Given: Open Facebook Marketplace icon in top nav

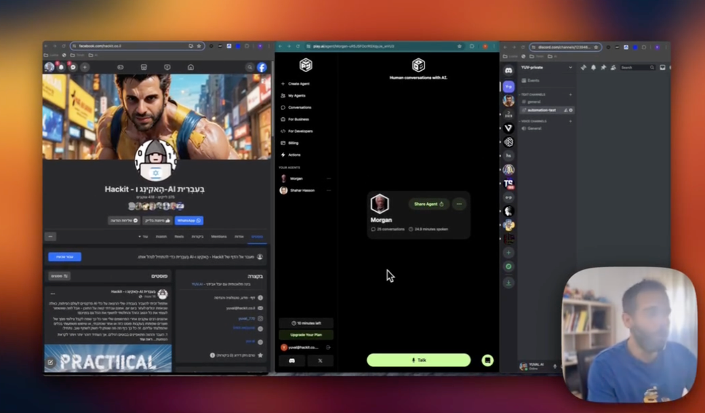Looking at the screenshot, I should tap(144, 68).
